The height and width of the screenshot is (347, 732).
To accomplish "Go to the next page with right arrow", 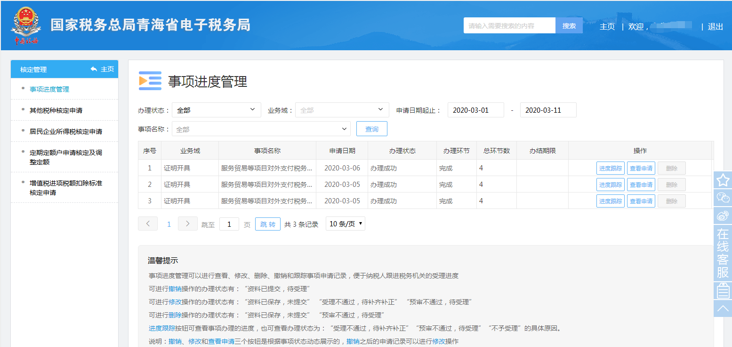I will pos(187,224).
